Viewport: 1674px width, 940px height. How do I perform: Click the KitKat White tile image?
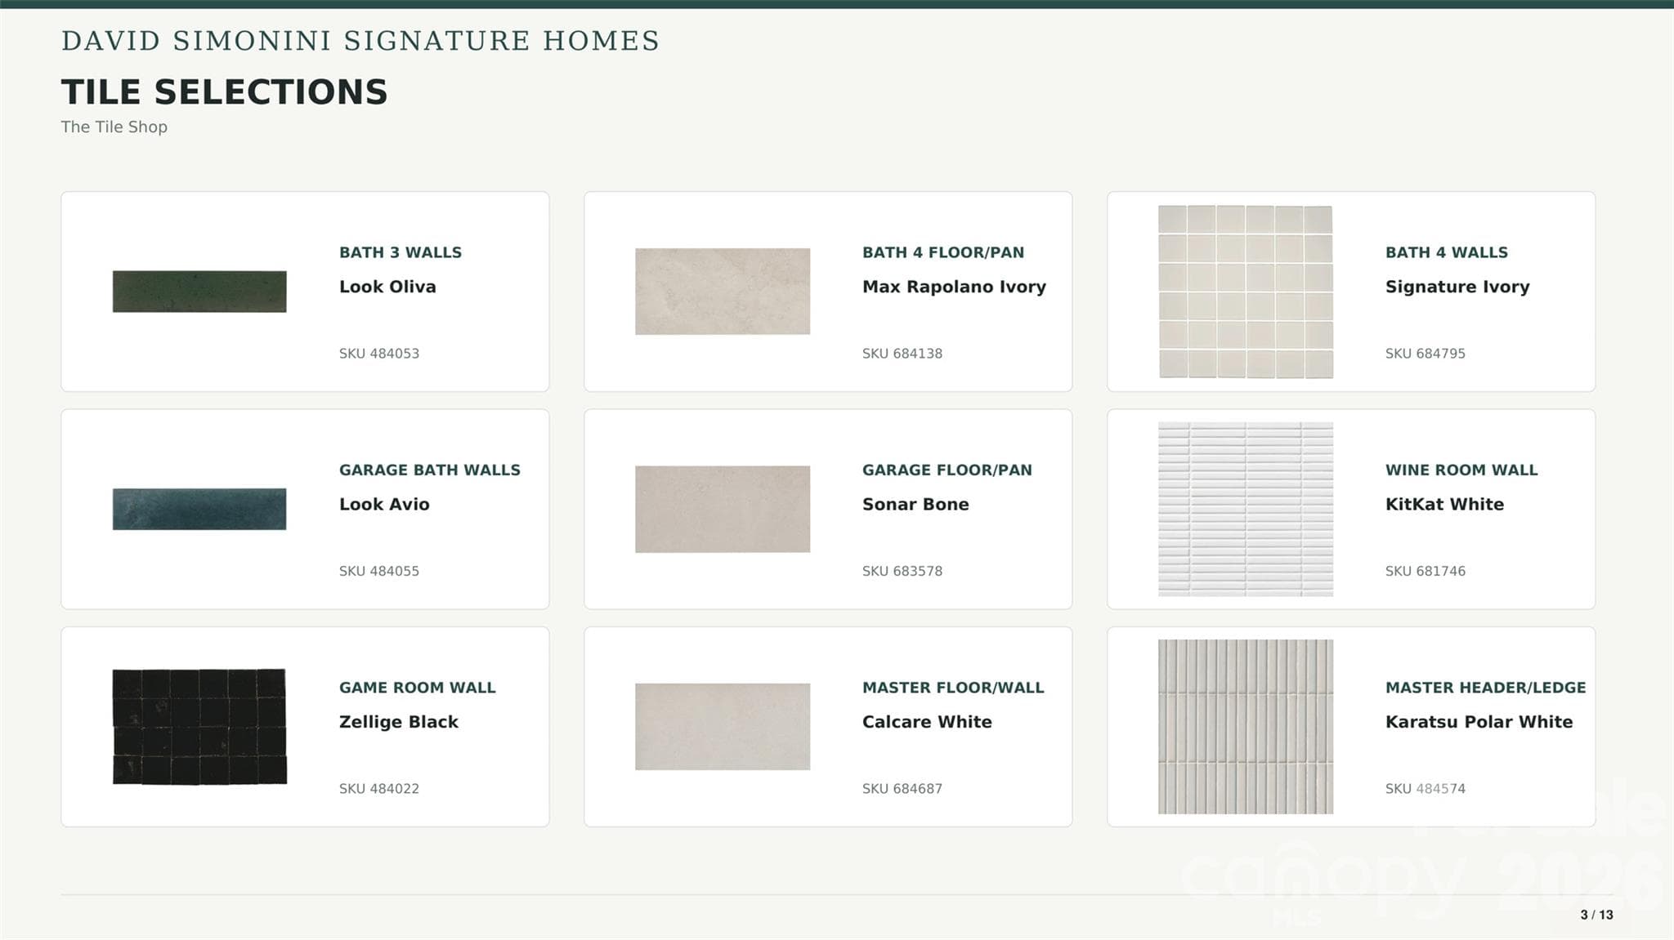point(1246,509)
